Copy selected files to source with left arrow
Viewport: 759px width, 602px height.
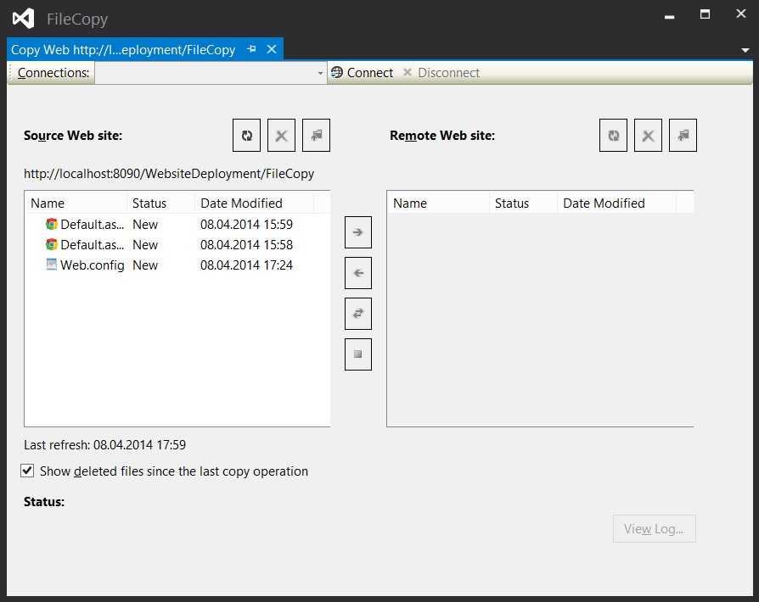(x=358, y=273)
